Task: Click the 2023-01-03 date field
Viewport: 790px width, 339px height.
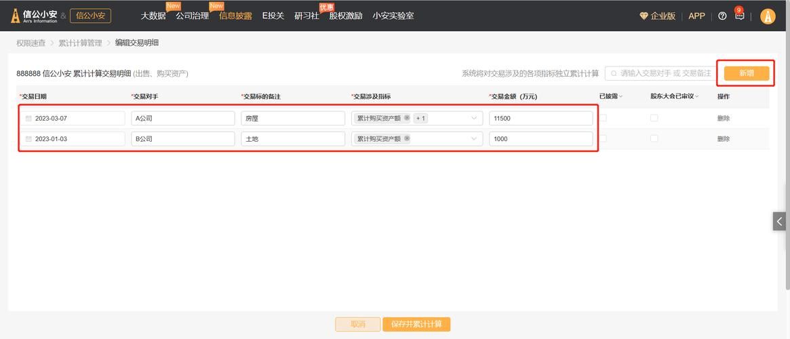Action: (73, 139)
